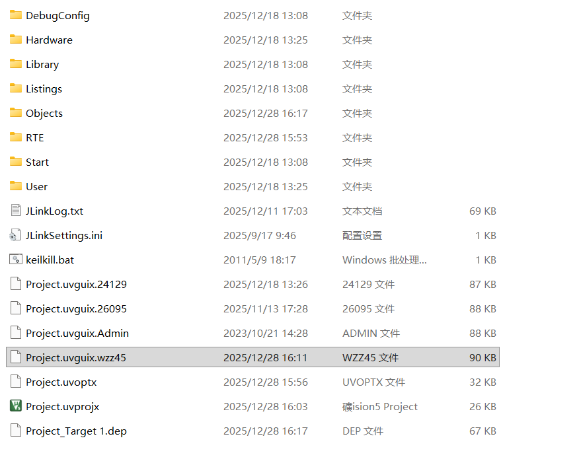Click the keilkill.bat batch file icon
579x463 pixels.
(x=15, y=260)
